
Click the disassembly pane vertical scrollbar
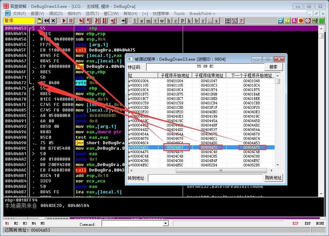[x=321, y=111]
